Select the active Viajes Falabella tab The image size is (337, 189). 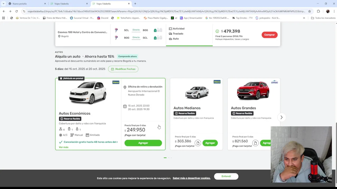(x=111, y=4)
